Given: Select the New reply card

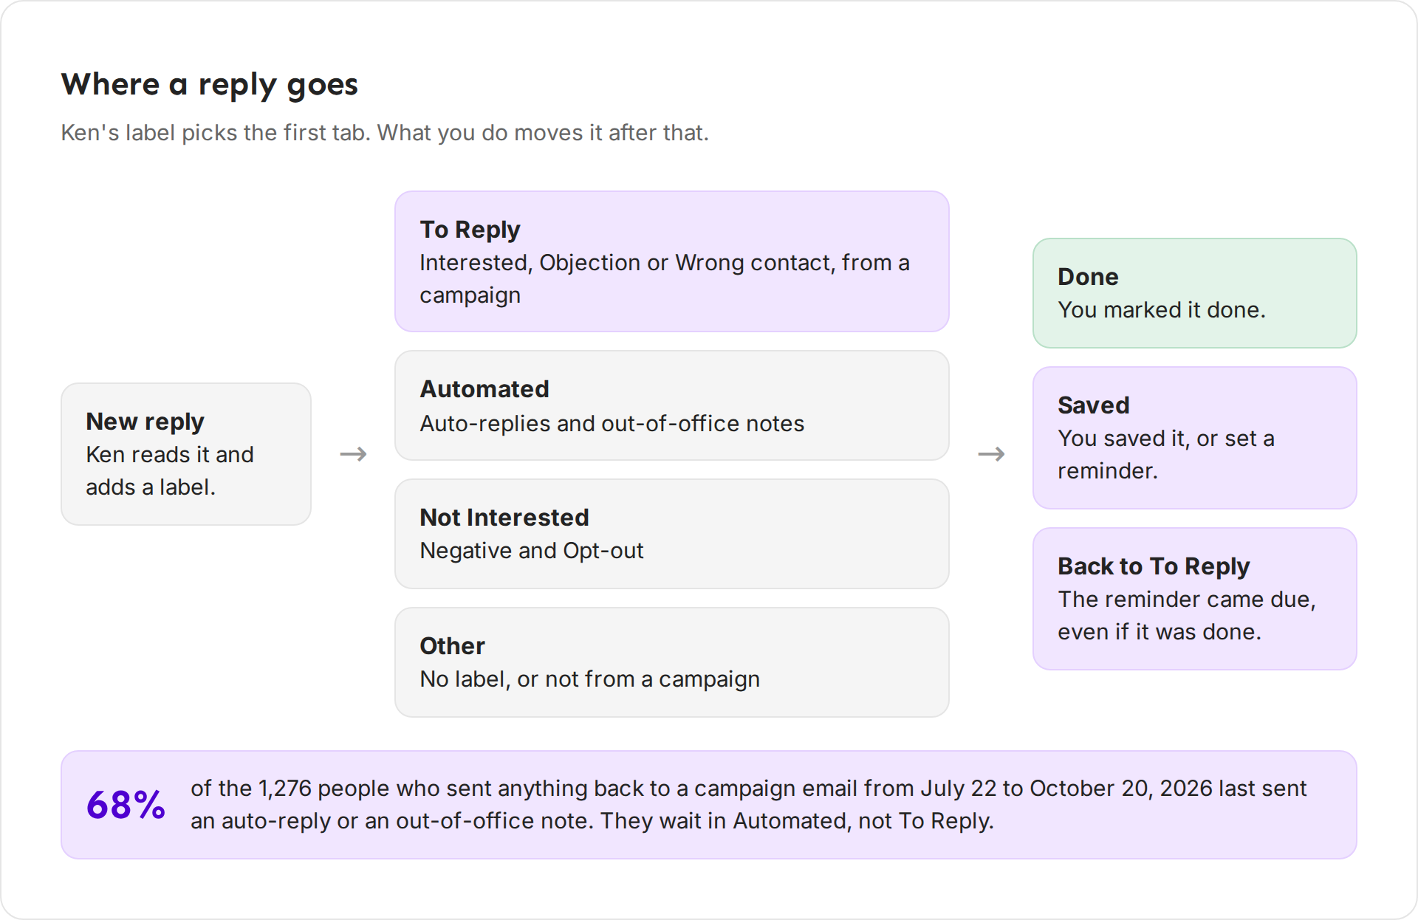Looking at the screenshot, I should [x=186, y=453].
